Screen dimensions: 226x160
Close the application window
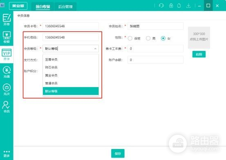[217, 6]
